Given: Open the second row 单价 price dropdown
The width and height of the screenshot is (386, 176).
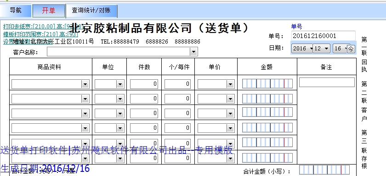Looking at the screenshot, I should (230, 99).
